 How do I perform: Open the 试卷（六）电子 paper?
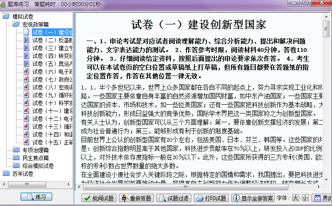(52, 72)
